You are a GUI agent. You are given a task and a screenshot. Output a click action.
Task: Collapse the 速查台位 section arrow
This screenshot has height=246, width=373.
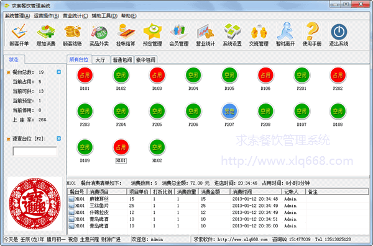coord(59,138)
